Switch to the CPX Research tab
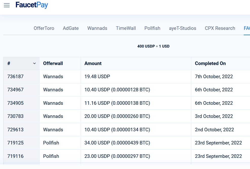Viewport: 250px width, 169px height. point(220,28)
